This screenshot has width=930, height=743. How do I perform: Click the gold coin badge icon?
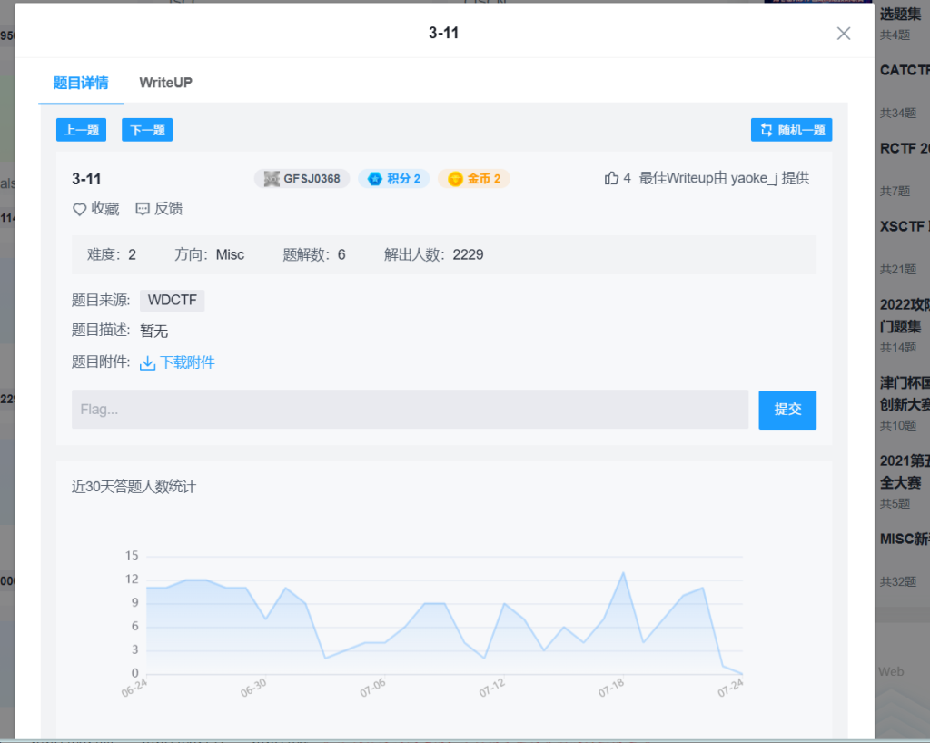pos(455,179)
